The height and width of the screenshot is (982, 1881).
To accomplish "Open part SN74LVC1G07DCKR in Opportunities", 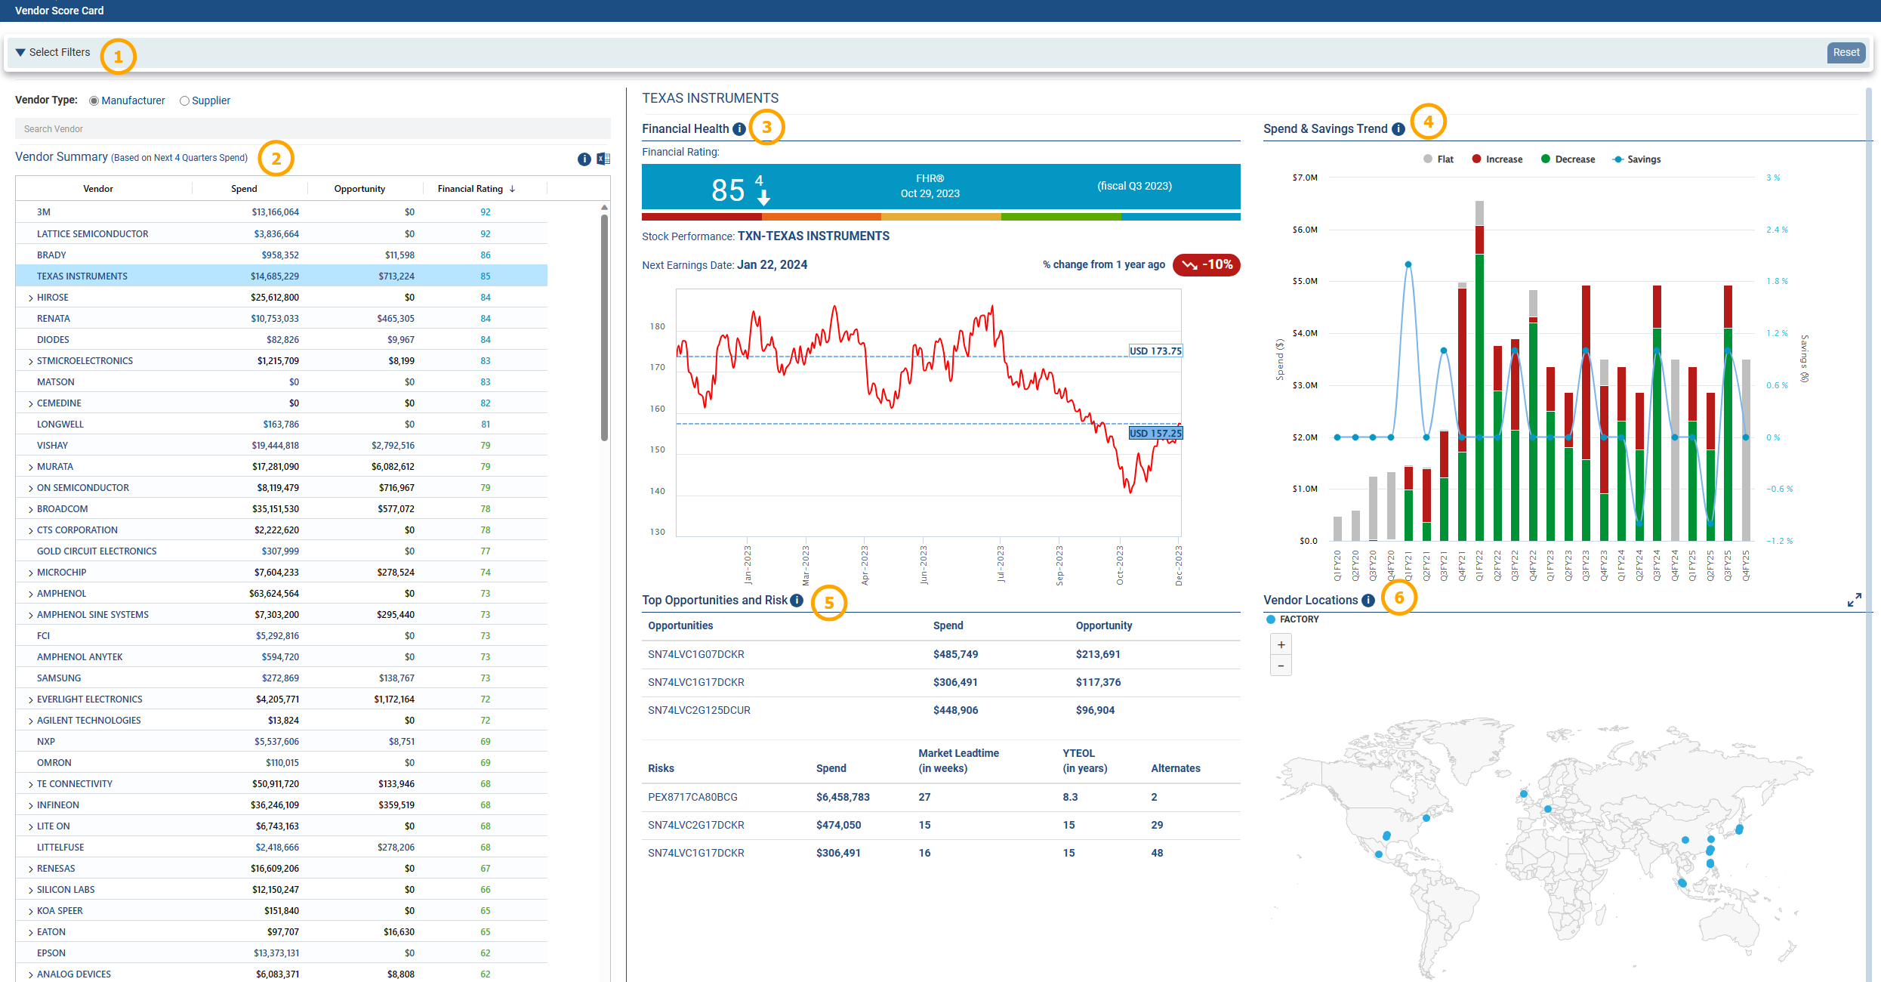I will point(695,654).
